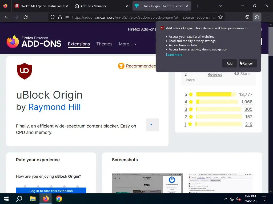Open the tracking protection shield icon
The height and width of the screenshot is (204, 273).
(53, 17)
